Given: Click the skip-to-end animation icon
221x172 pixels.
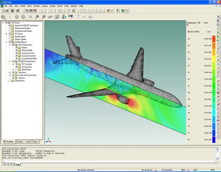Looking at the screenshot, I should click(84, 17).
